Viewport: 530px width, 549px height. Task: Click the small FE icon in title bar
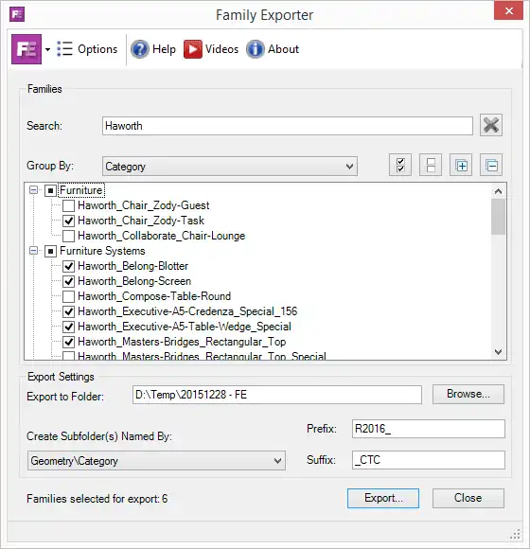(x=17, y=14)
